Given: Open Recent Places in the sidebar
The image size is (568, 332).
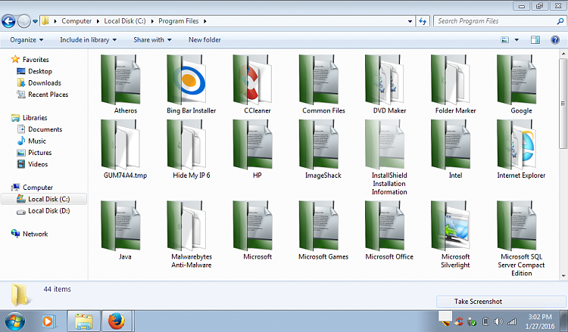Looking at the screenshot, I should pyautogui.click(x=48, y=95).
